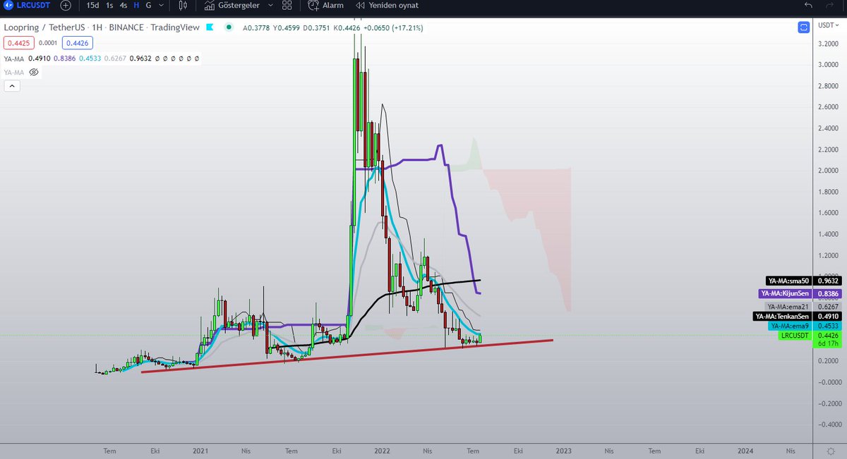Screen dimensions: 847x459
Task: Create an Alarm alert
Action: point(325,5)
